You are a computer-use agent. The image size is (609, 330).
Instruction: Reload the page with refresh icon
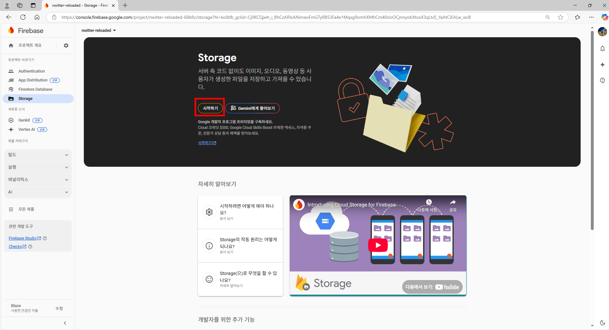(x=23, y=17)
